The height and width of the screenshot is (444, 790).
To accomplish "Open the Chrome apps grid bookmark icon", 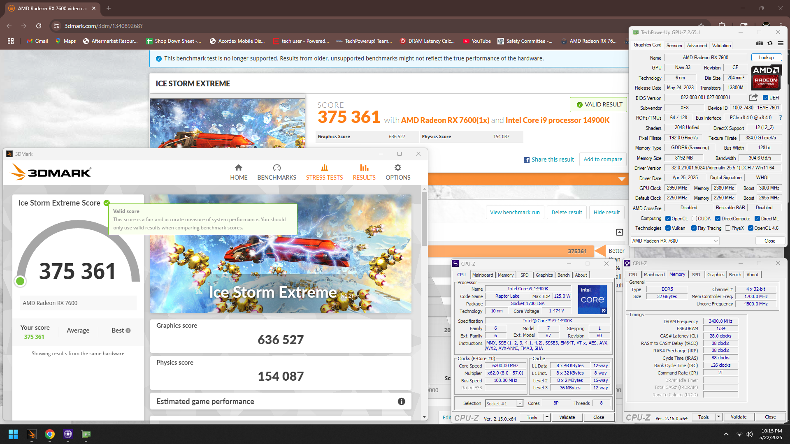I will coord(11,41).
